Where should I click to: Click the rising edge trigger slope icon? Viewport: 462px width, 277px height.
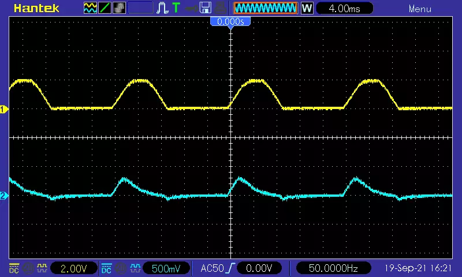(230, 268)
